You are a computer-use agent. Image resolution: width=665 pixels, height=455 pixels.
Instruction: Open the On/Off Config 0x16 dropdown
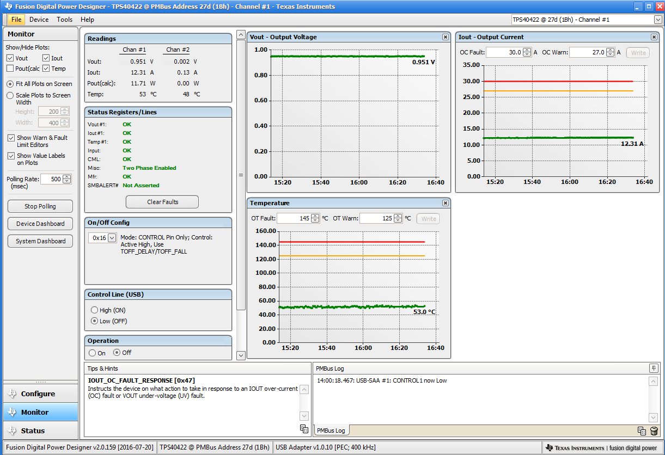112,238
